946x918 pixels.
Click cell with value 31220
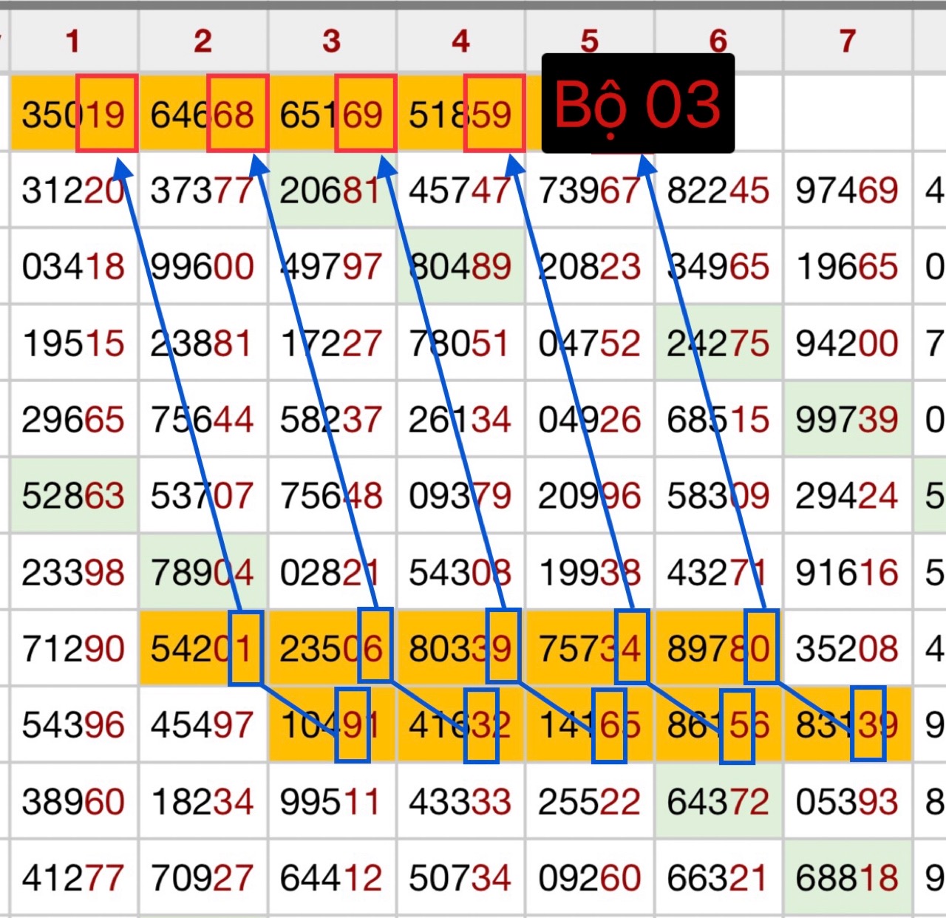pos(74,190)
